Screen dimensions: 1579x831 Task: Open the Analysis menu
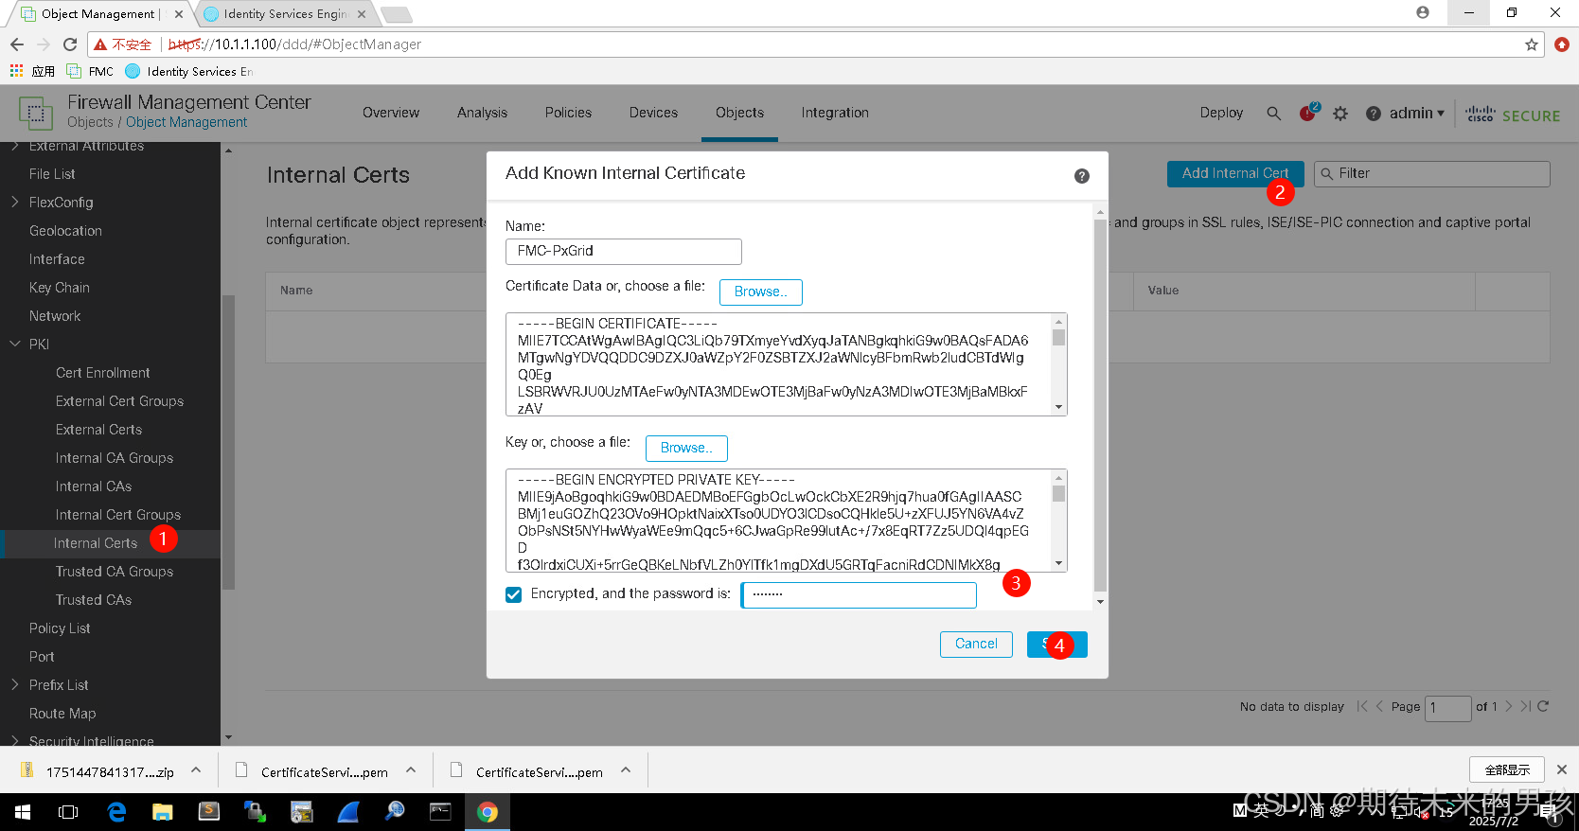coord(482,113)
